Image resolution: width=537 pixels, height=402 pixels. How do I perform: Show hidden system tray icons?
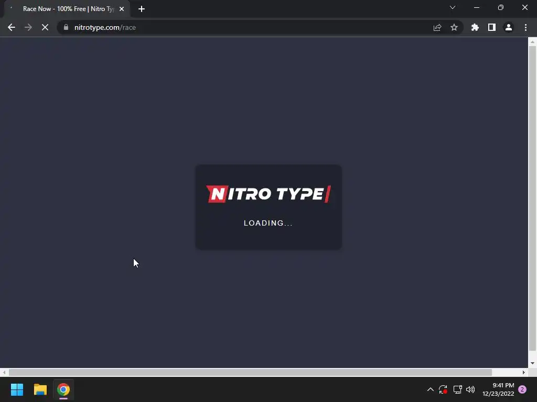(431, 389)
